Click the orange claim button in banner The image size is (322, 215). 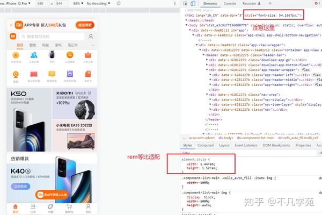[85, 25]
